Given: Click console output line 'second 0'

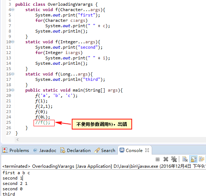Looking at the screenshot, I should click(12, 189).
